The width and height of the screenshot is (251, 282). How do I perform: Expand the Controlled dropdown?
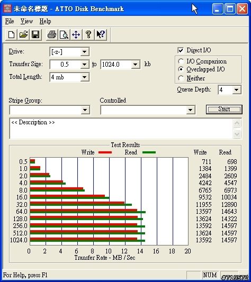191,110
